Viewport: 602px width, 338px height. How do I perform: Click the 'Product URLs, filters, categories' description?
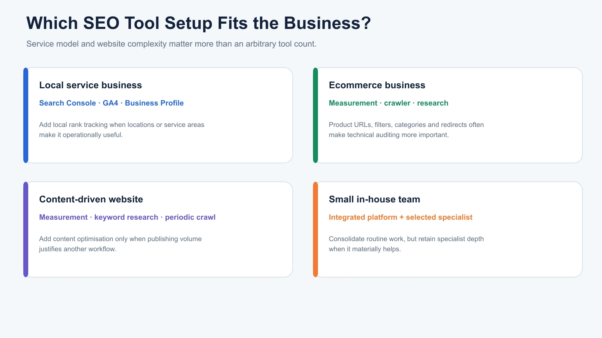pyautogui.click(x=406, y=130)
